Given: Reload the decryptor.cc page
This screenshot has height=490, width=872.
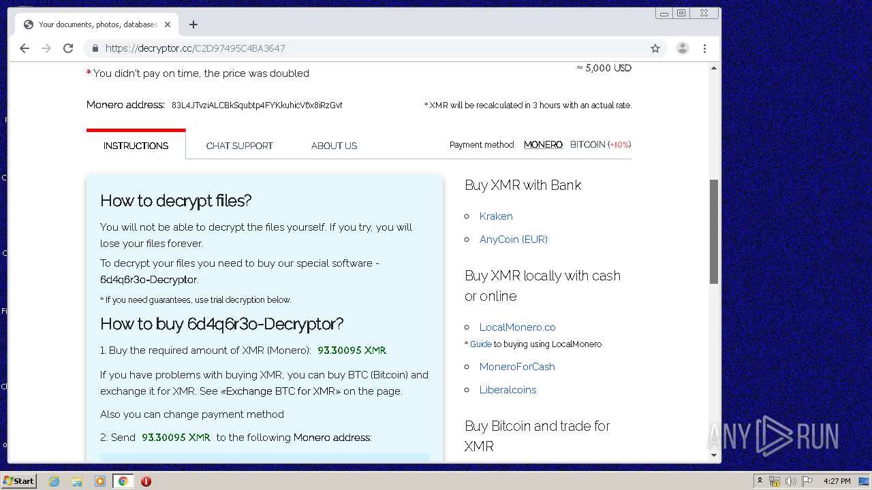Looking at the screenshot, I should (x=68, y=48).
